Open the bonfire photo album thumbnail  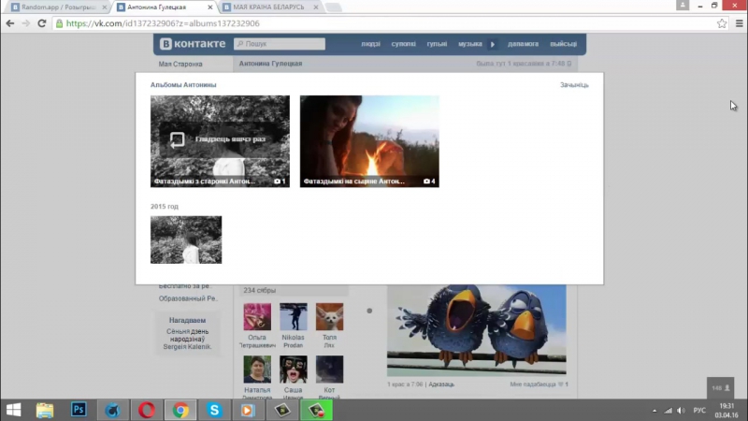tap(369, 140)
